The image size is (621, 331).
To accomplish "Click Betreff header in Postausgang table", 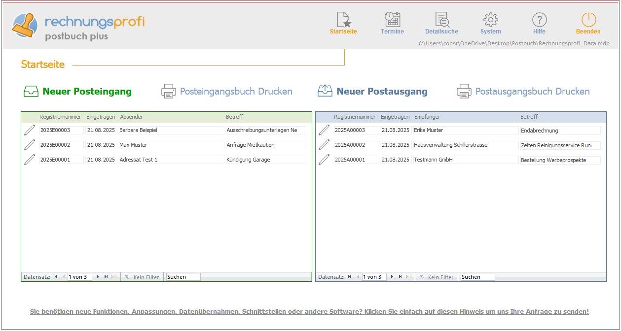I will (529, 117).
